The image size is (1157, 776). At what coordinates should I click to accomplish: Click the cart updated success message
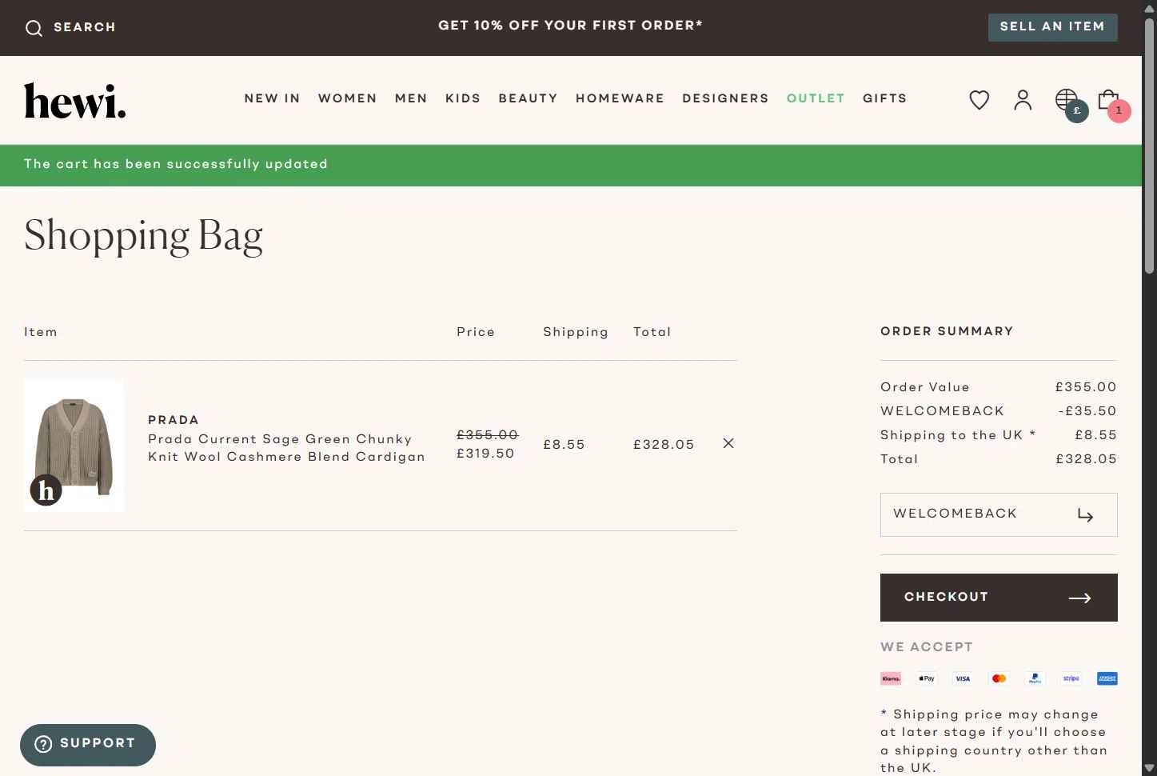[x=176, y=164]
